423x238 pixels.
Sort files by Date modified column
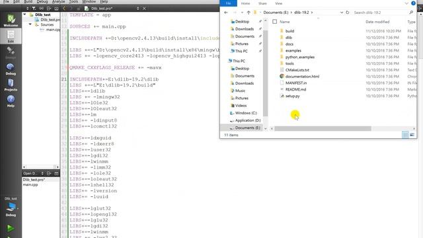pyautogui.click(x=377, y=22)
